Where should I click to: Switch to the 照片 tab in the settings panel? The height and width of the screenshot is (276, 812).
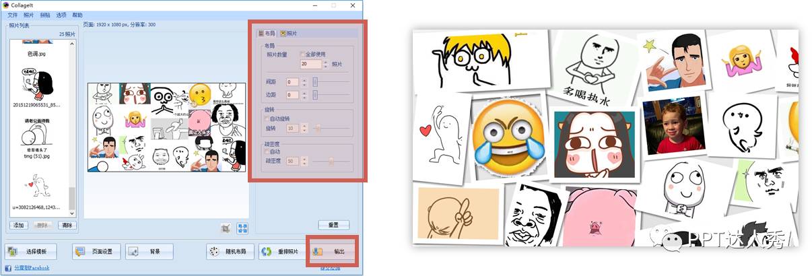290,33
